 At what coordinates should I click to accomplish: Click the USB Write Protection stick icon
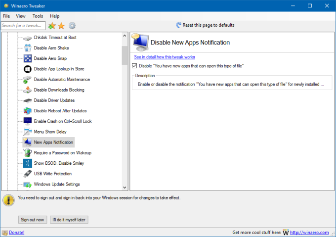tap(28, 174)
